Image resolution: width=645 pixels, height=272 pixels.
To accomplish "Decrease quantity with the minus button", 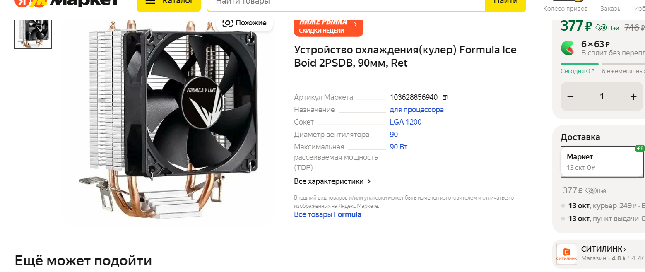I will coord(570,96).
